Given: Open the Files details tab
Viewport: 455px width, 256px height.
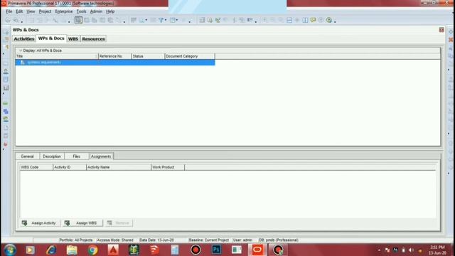Looking at the screenshot, I should tap(76, 156).
